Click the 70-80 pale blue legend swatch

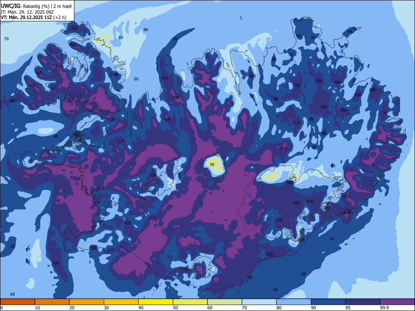tap(259, 302)
